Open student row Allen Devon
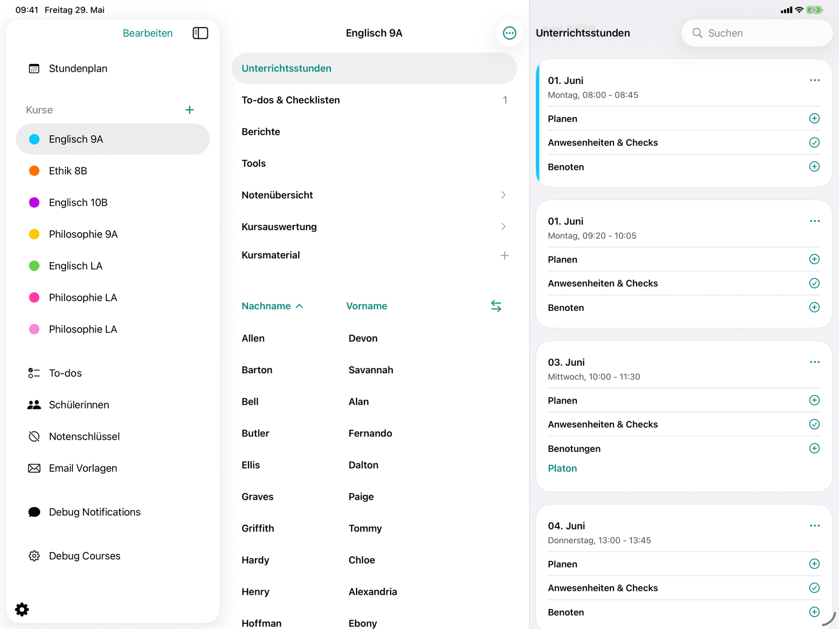 click(374, 339)
